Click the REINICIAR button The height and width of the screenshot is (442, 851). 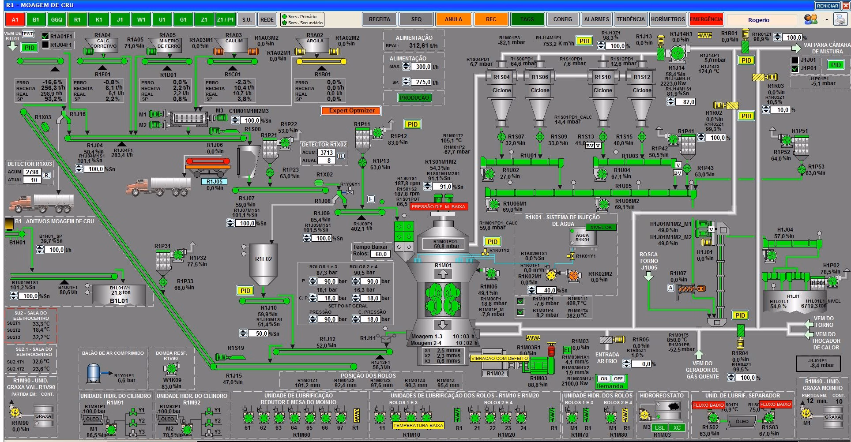pyautogui.click(x=827, y=6)
